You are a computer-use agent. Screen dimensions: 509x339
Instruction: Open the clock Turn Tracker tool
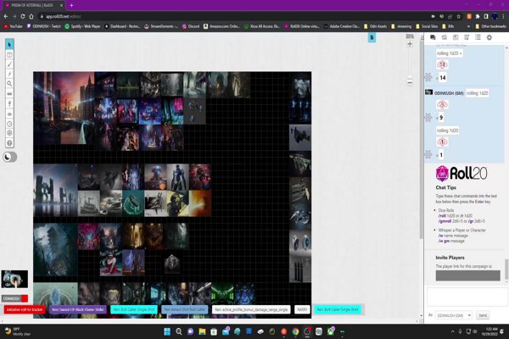pos(9,124)
